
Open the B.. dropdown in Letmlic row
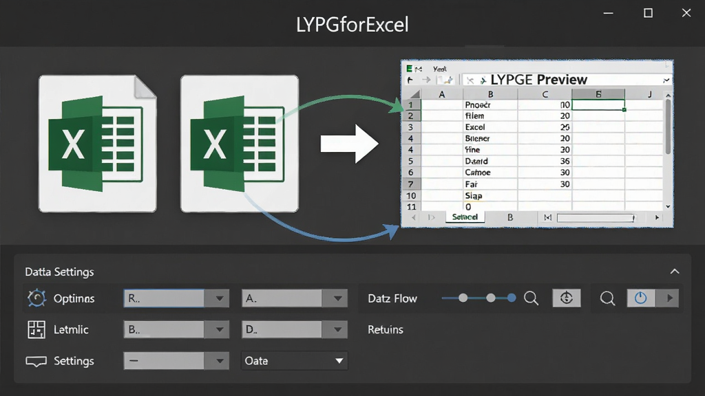pyautogui.click(x=176, y=329)
